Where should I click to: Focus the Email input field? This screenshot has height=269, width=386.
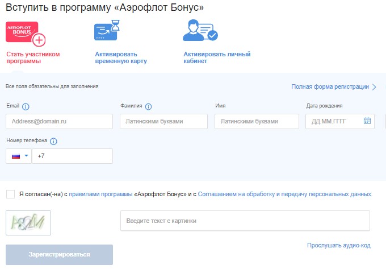(x=59, y=122)
